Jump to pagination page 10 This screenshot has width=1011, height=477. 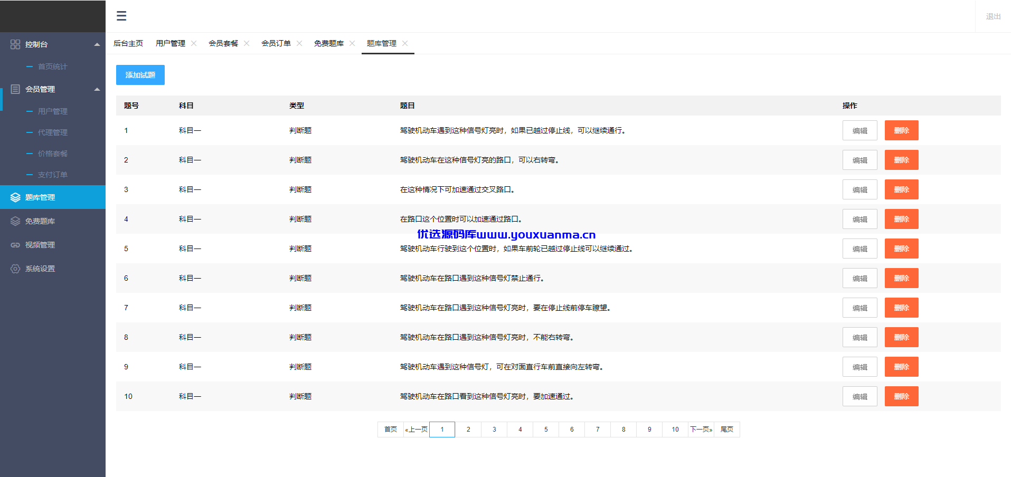(x=675, y=430)
